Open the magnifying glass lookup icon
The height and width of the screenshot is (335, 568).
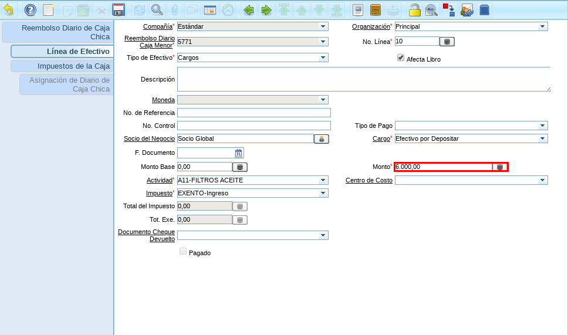[157, 10]
